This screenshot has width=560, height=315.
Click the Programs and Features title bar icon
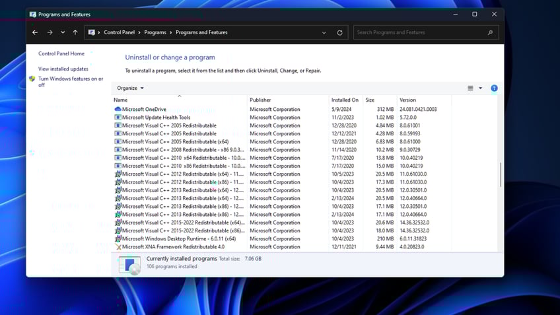33,15
